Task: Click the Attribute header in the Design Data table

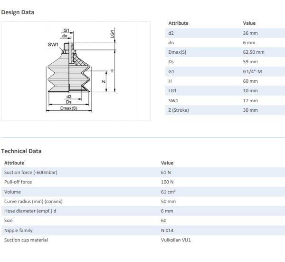Action: [x=178, y=23]
